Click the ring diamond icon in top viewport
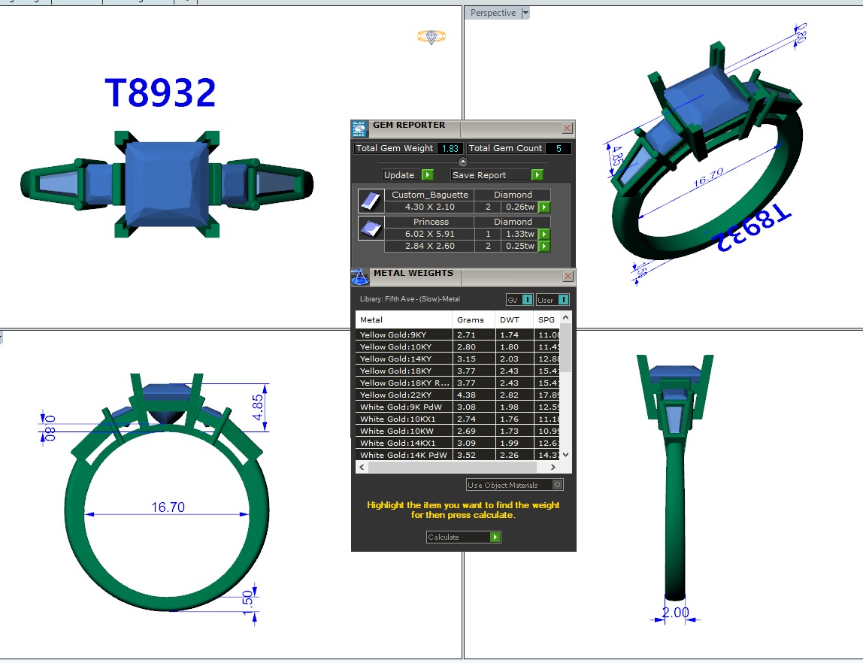Viewport: 863px width, 663px height. 431,37
